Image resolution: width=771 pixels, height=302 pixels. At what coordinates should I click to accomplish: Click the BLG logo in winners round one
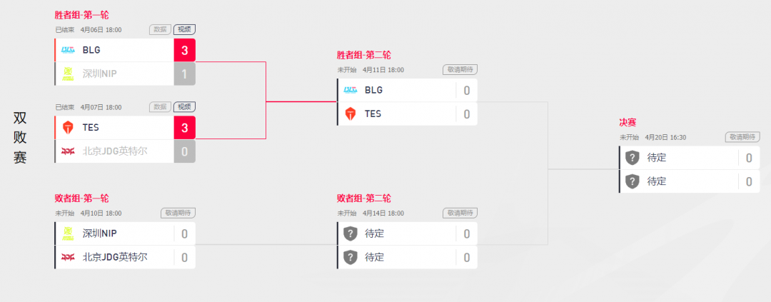[x=68, y=50]
